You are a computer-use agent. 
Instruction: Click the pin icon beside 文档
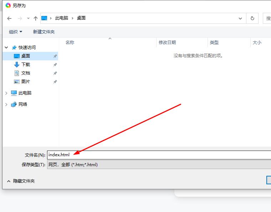[55, 73]
